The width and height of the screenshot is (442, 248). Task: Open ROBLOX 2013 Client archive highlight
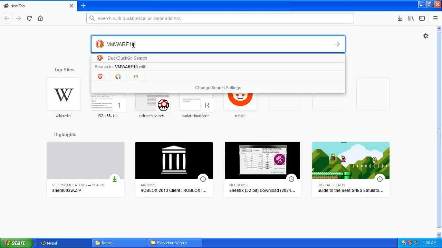[174, 169]
